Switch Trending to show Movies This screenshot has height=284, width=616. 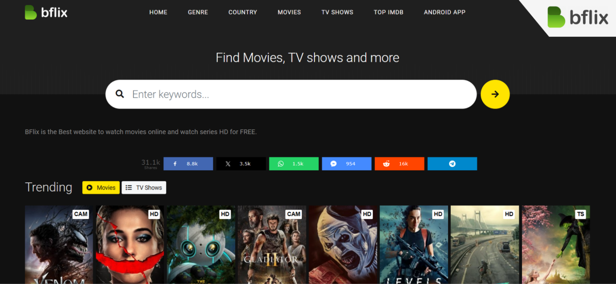pos(101,187)
